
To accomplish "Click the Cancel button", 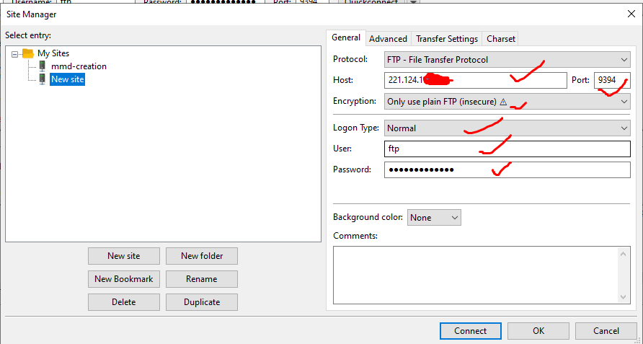I will [x=606, y=331].
